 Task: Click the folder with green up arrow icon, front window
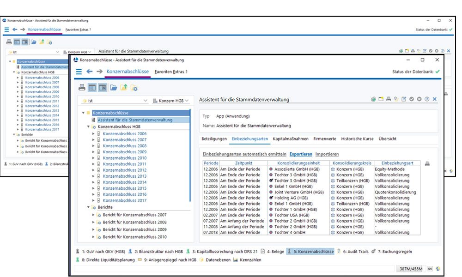click(x=124, y=87)
